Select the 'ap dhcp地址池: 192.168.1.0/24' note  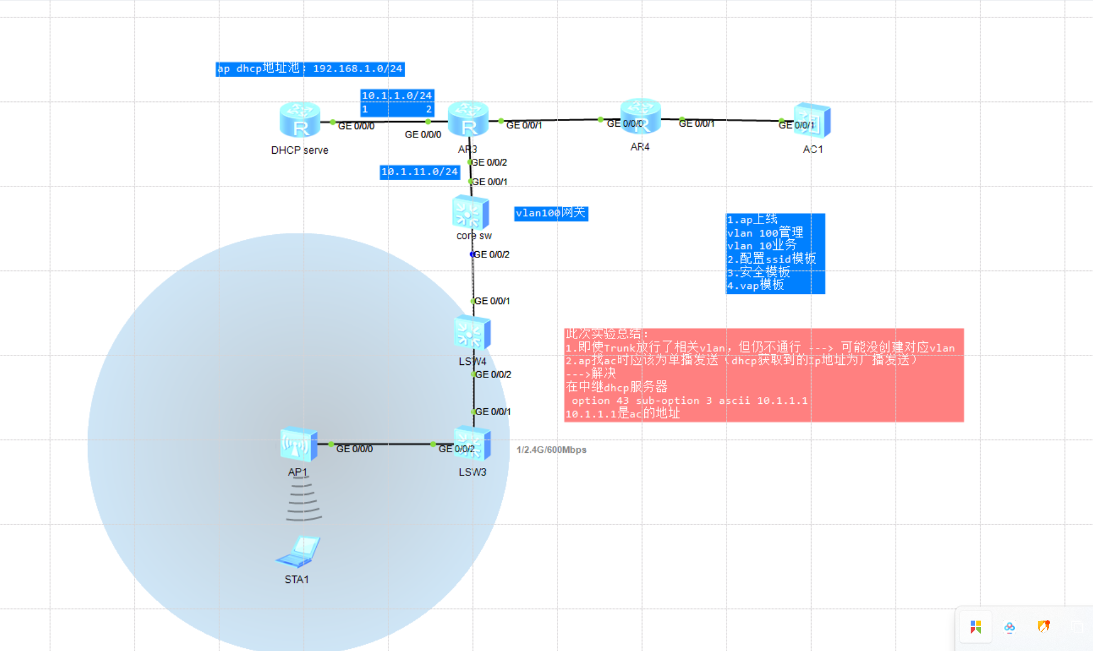(x=311, y=69)
